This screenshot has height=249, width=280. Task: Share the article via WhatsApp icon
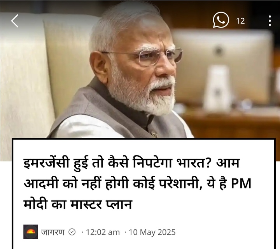(221, 20)
